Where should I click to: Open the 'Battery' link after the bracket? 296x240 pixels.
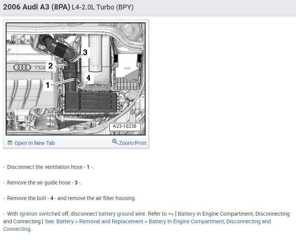pyautogui.click(x=187, y=214)
